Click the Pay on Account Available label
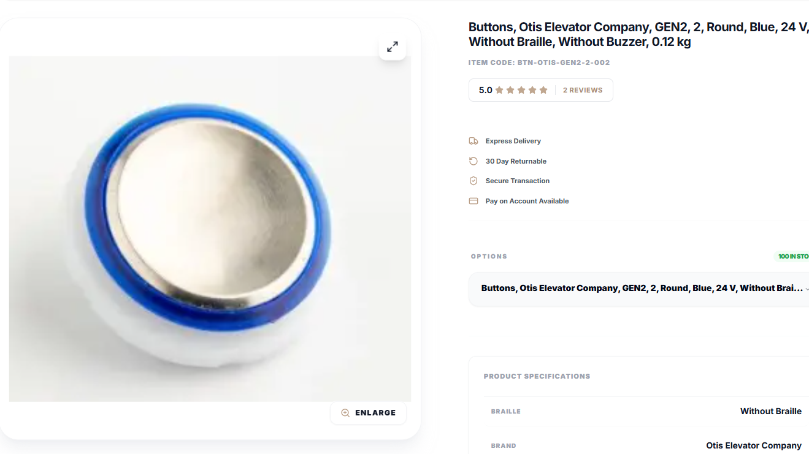The height and width of the screenshot is (454, 809). tap(527, 201)
